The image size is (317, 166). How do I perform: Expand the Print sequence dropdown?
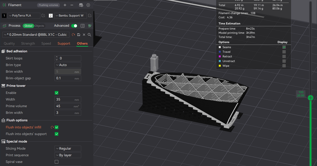(68, 155)
